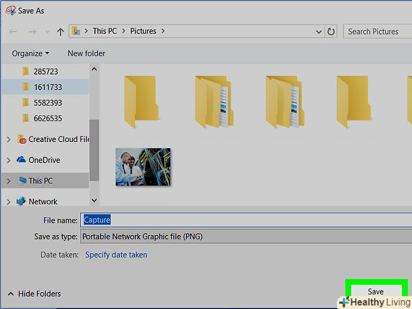Click Snipping Tool icon in title bar
The height and width of the screenshot is (309, 412).
pos(11,11)
